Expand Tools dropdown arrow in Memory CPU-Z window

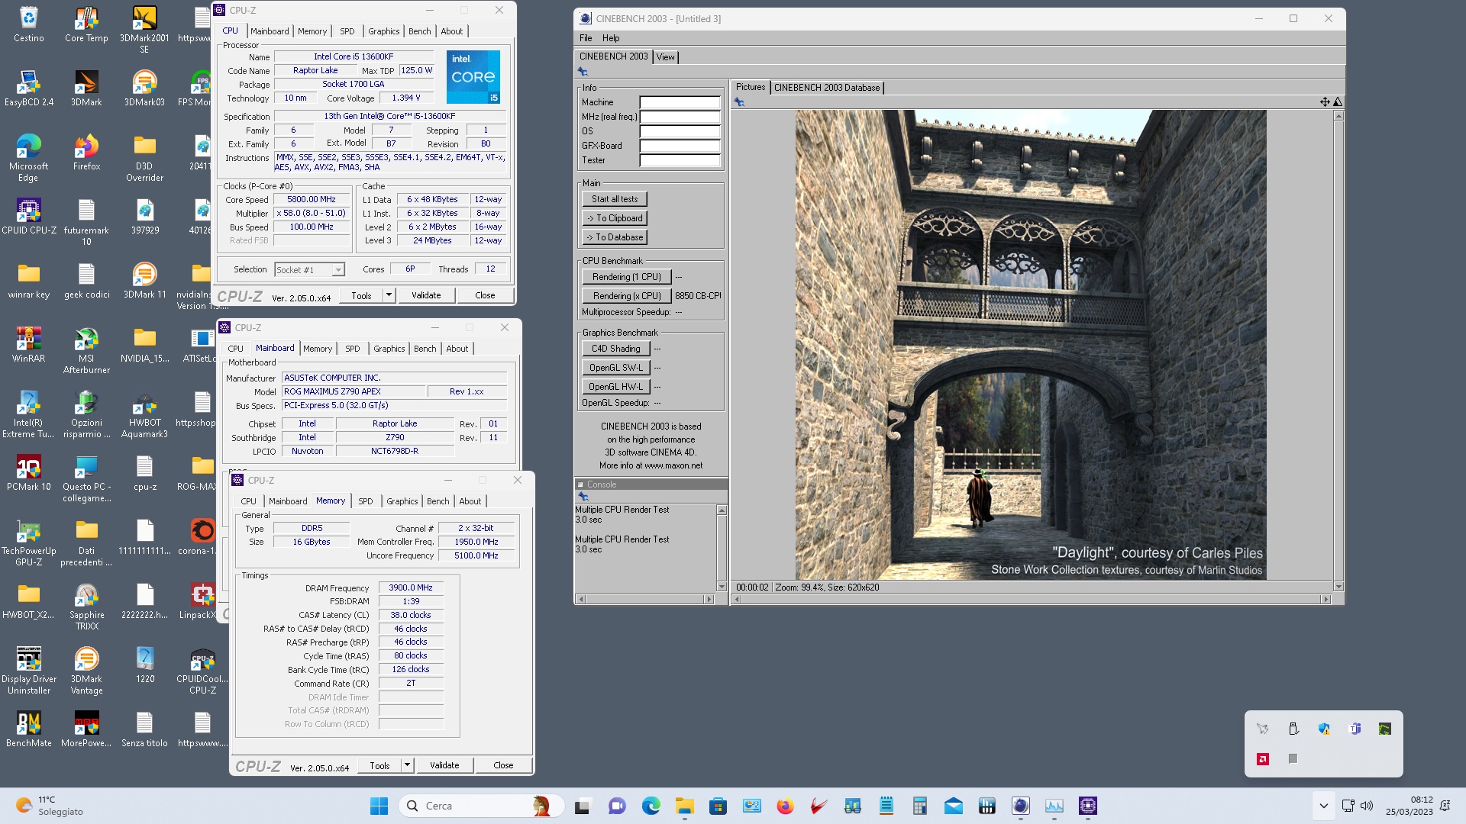407,765
